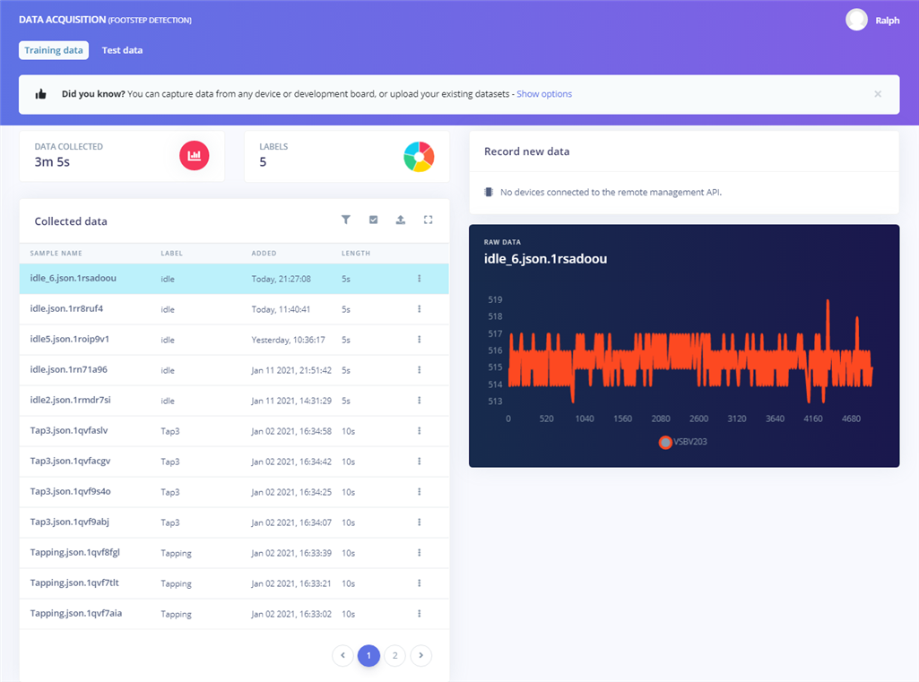The height and width of the screenshot is (682, 919).
Task: Click the select multiple items checkbox icon
Action: coord(373,220)
